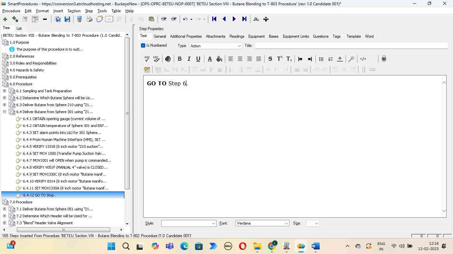This screenshot has height=254, width=453.
Task: Open the Size dropdown
Action: point(313,224)
